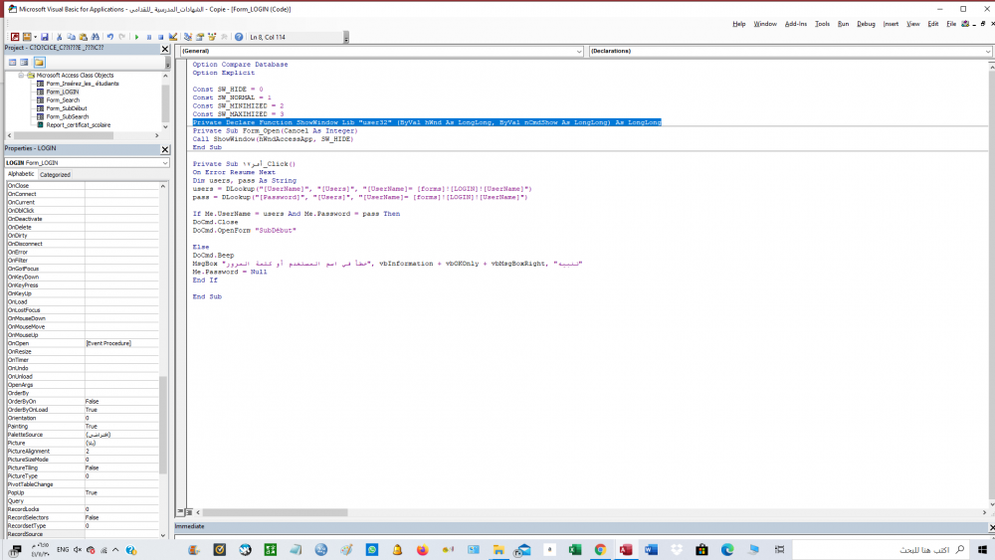Click the Insert Module toolbar icon
This screenshot has height=560, width=995.
tap(27, 38)
